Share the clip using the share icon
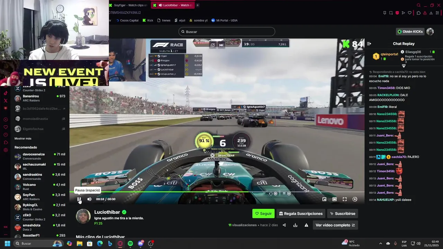The width and height of the screenshot is (443, 249). click(x=284, y=225)
